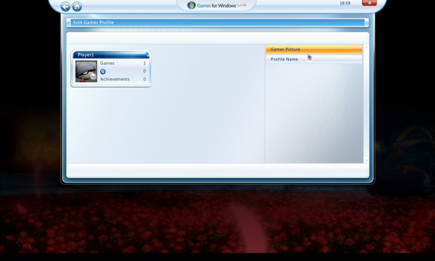Open the Home screen icon

(77, 7)
